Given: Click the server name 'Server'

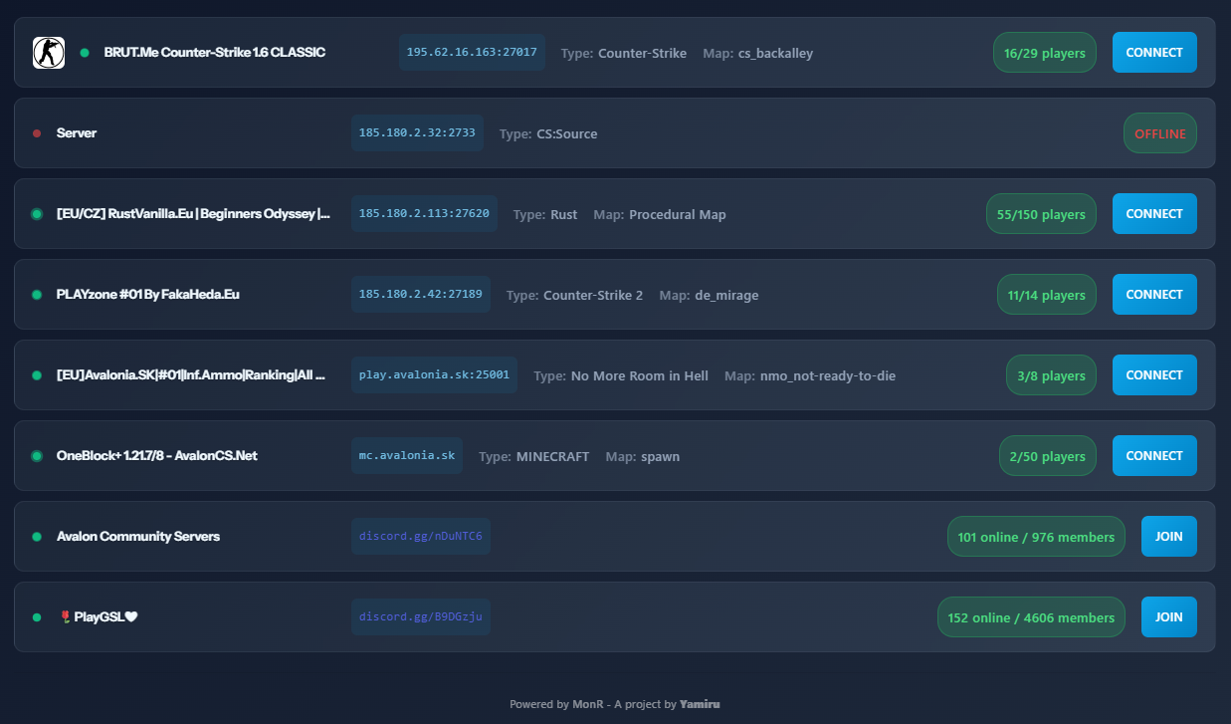Looking at the screenshot, I should (x=77, y=133).
